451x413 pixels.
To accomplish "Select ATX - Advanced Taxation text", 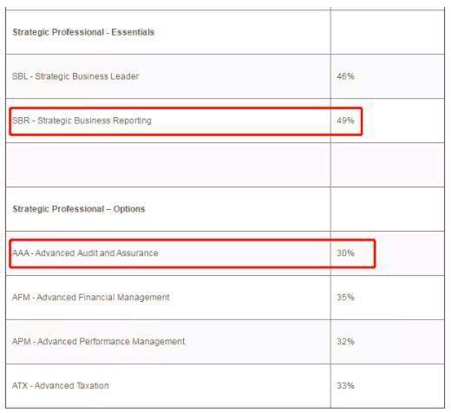I will pos(61,386).
